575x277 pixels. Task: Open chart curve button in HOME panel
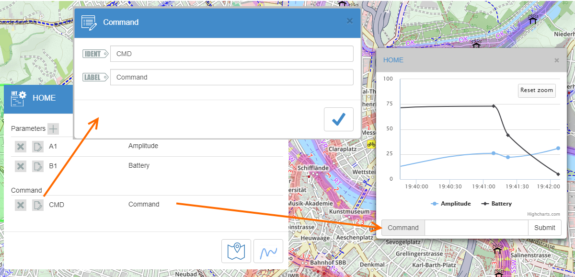pos(268,251)
